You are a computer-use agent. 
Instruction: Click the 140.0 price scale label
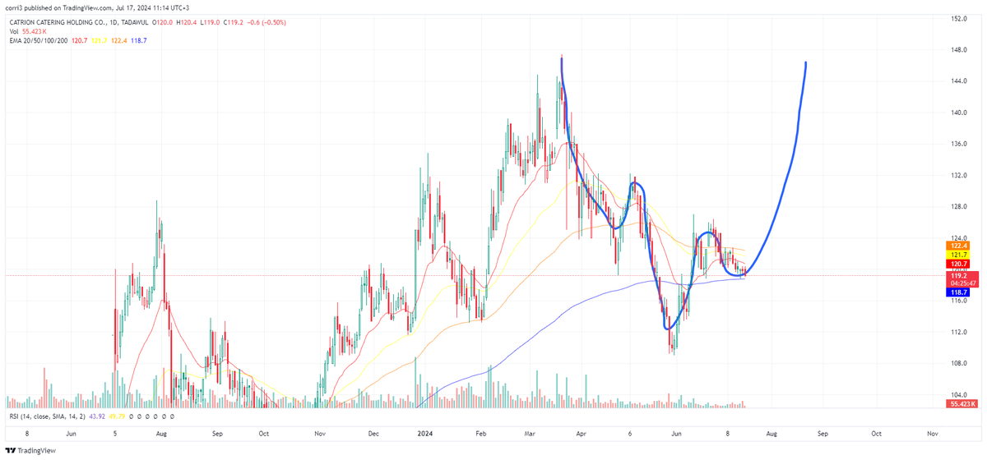(x=960, y=113)
